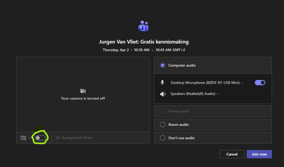The width and height of the screenshot is (284, 167).
Task: Click the "Your camera is turned off" message
Action: point(83,99)
